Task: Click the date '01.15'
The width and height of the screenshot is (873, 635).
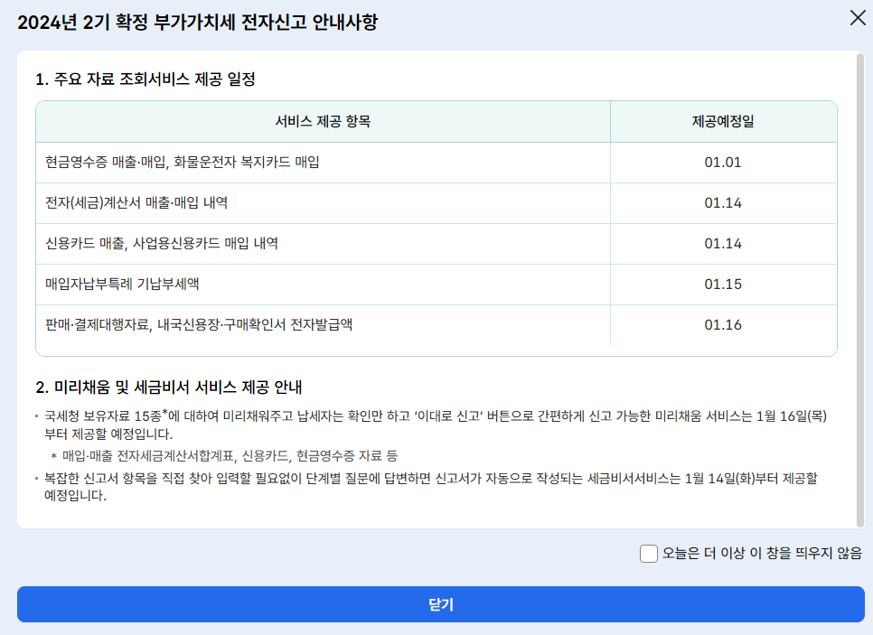Action: 723,285
